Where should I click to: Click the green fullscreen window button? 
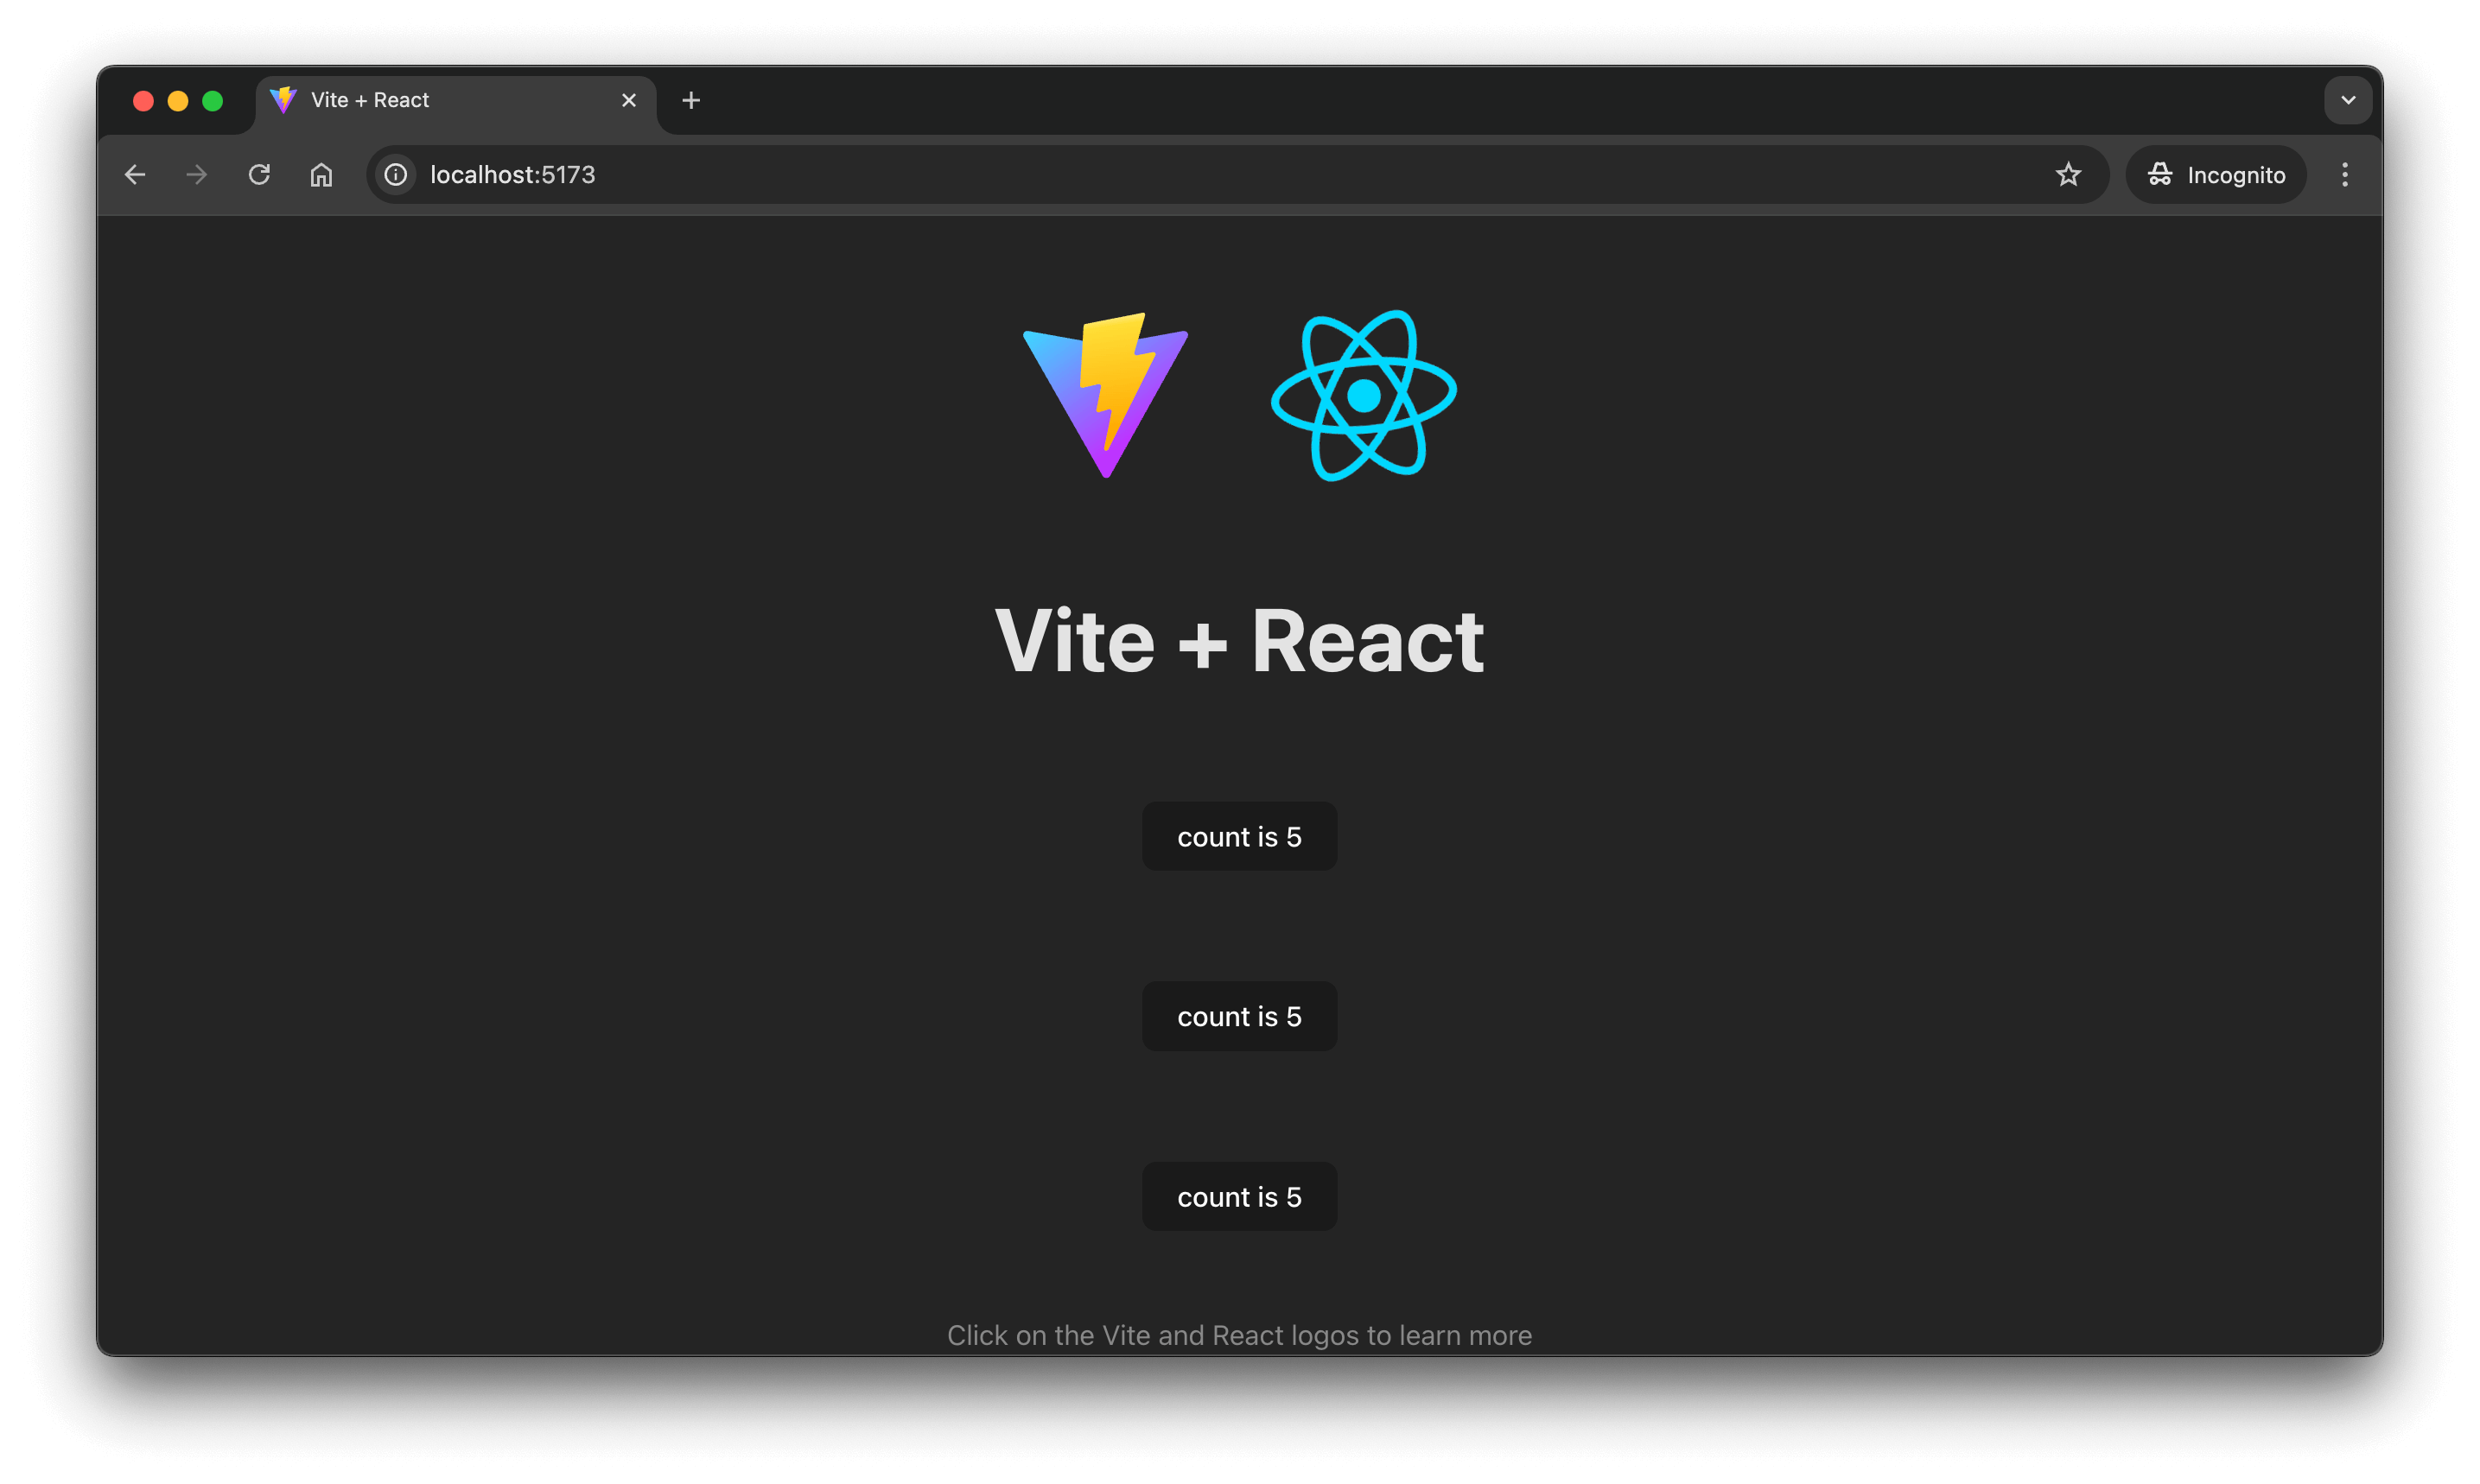tap(212, 101)
